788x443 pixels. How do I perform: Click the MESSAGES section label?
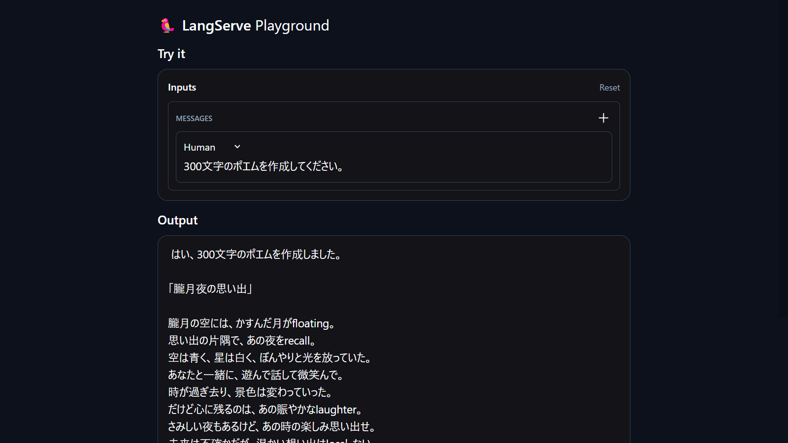[194, 118]
